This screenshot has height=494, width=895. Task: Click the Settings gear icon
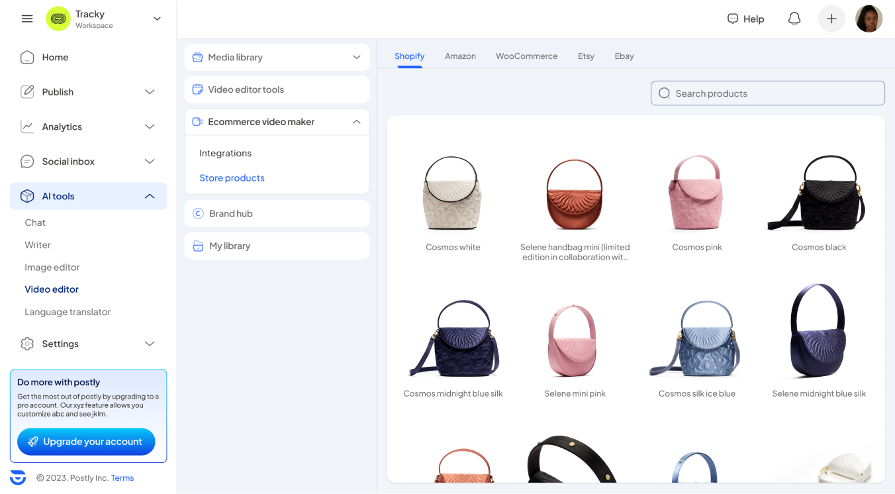27,344
